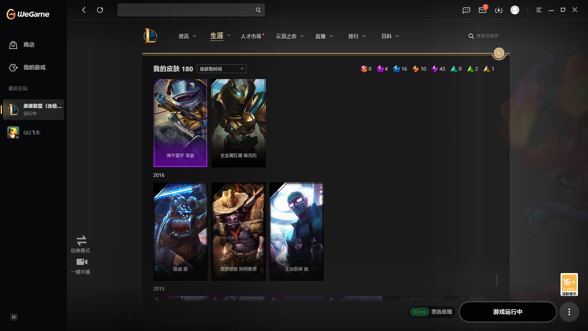
Task: Open the download manager icon
Action: point(499,10)
